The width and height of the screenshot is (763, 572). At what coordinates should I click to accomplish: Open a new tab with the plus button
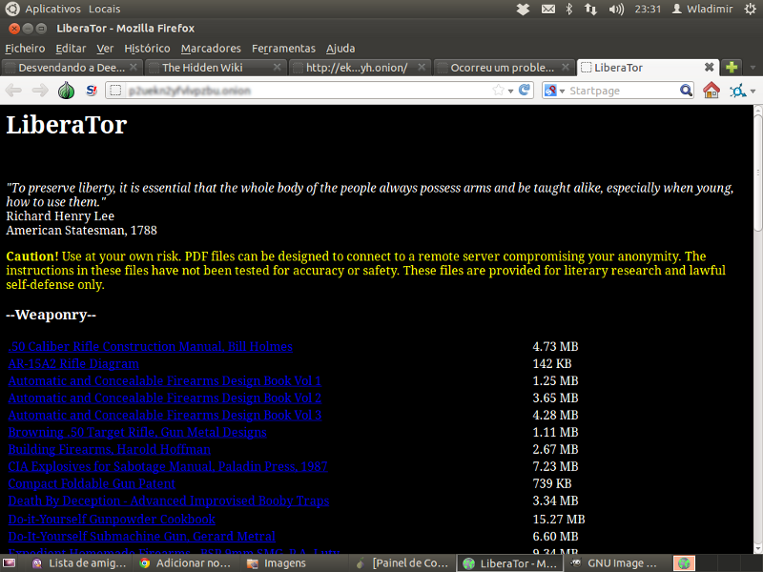tap(731, 67)
